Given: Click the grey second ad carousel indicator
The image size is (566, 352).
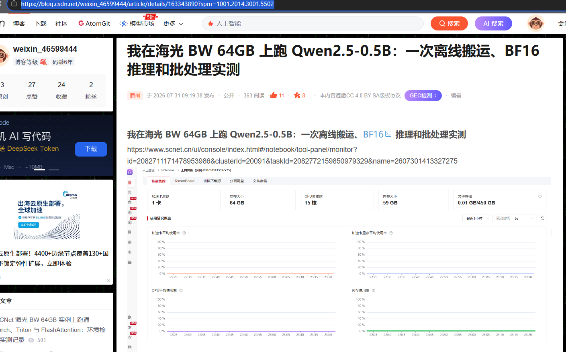Looking at the screenshot, I should (54, 170).
